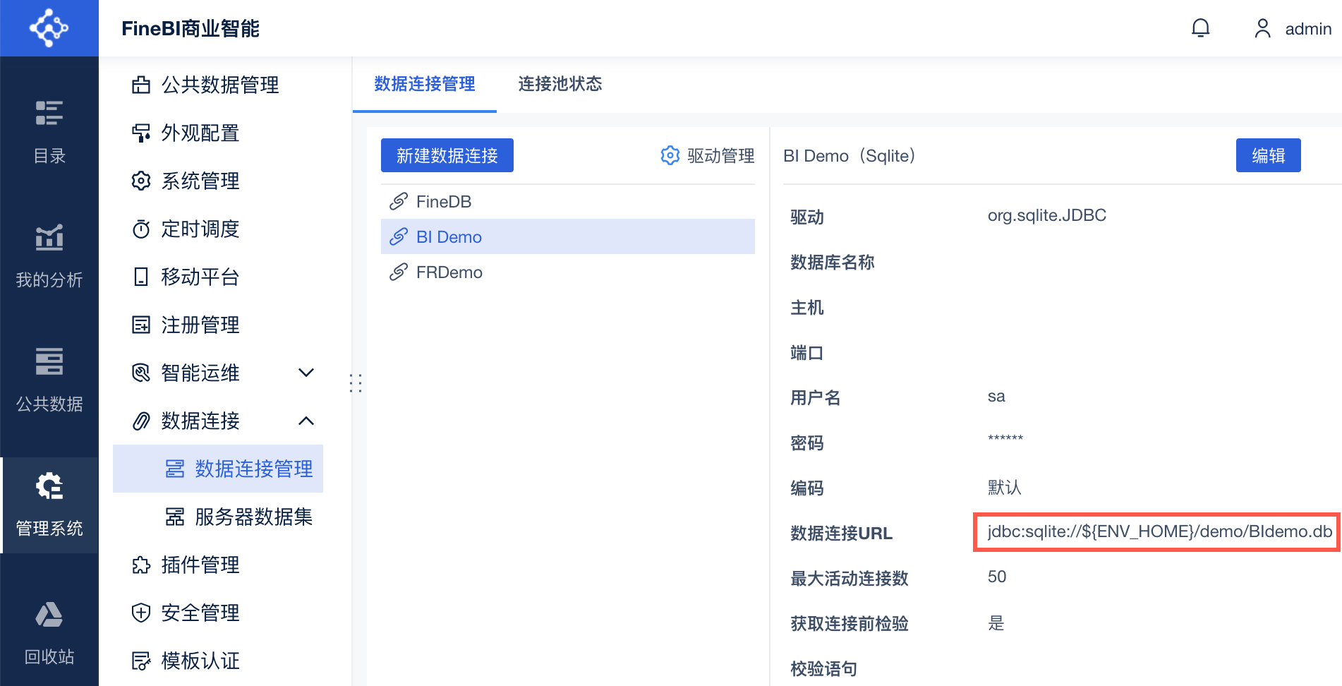Click the 插件管理 puzzle icon
The height and width of the screenshot is (686, 1342).
(141, 565)
